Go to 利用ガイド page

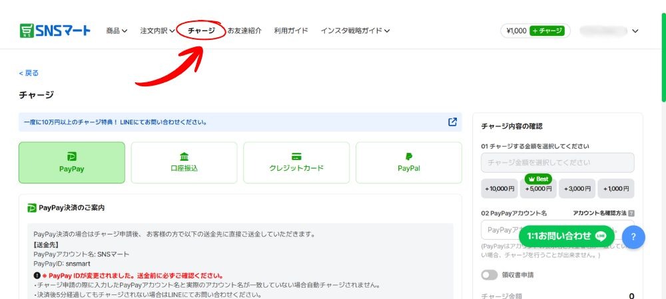[x=291, y=31]
